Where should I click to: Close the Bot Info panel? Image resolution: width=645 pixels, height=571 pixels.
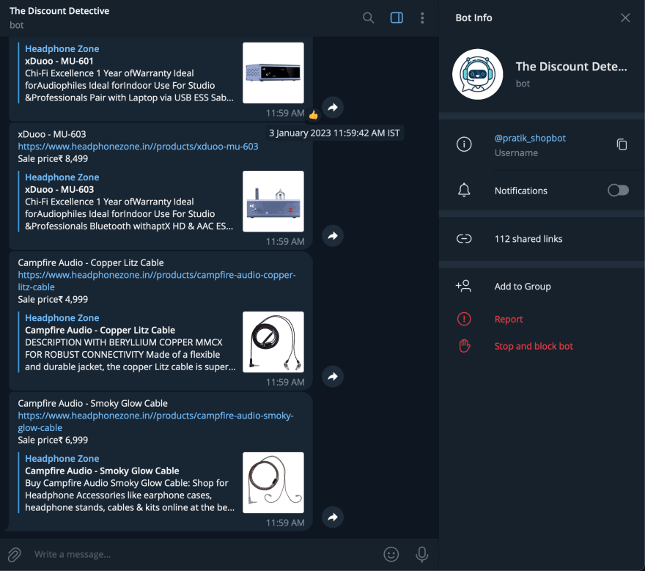point(625,18)
